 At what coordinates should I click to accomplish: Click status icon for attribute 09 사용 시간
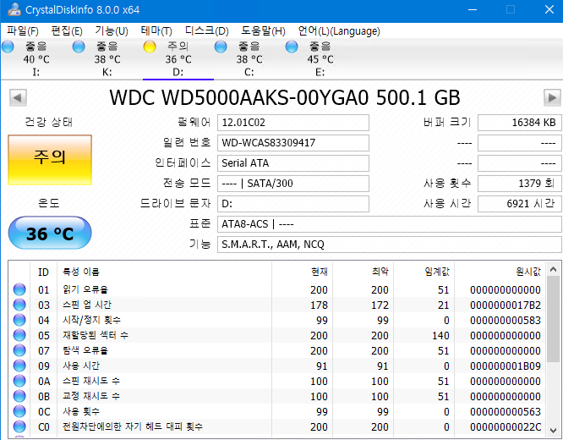19,366
